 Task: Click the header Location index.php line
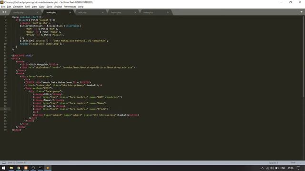point(41,44)
